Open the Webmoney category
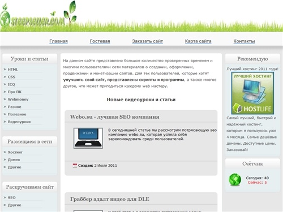This screenshot has width=283, height=212. pos(18,99)
